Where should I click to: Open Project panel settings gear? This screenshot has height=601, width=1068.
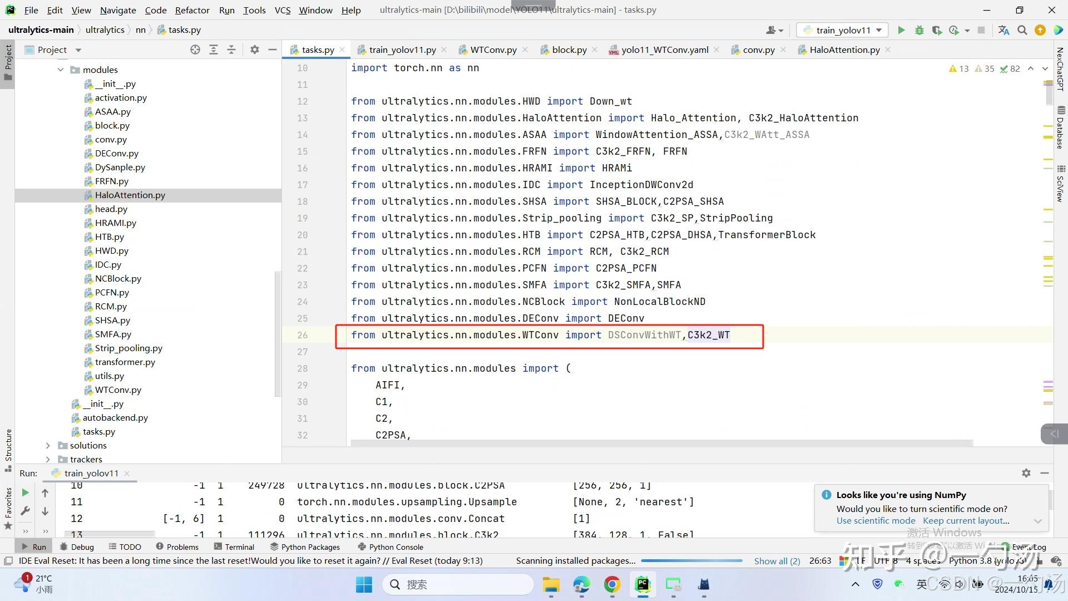click(254, 50)
